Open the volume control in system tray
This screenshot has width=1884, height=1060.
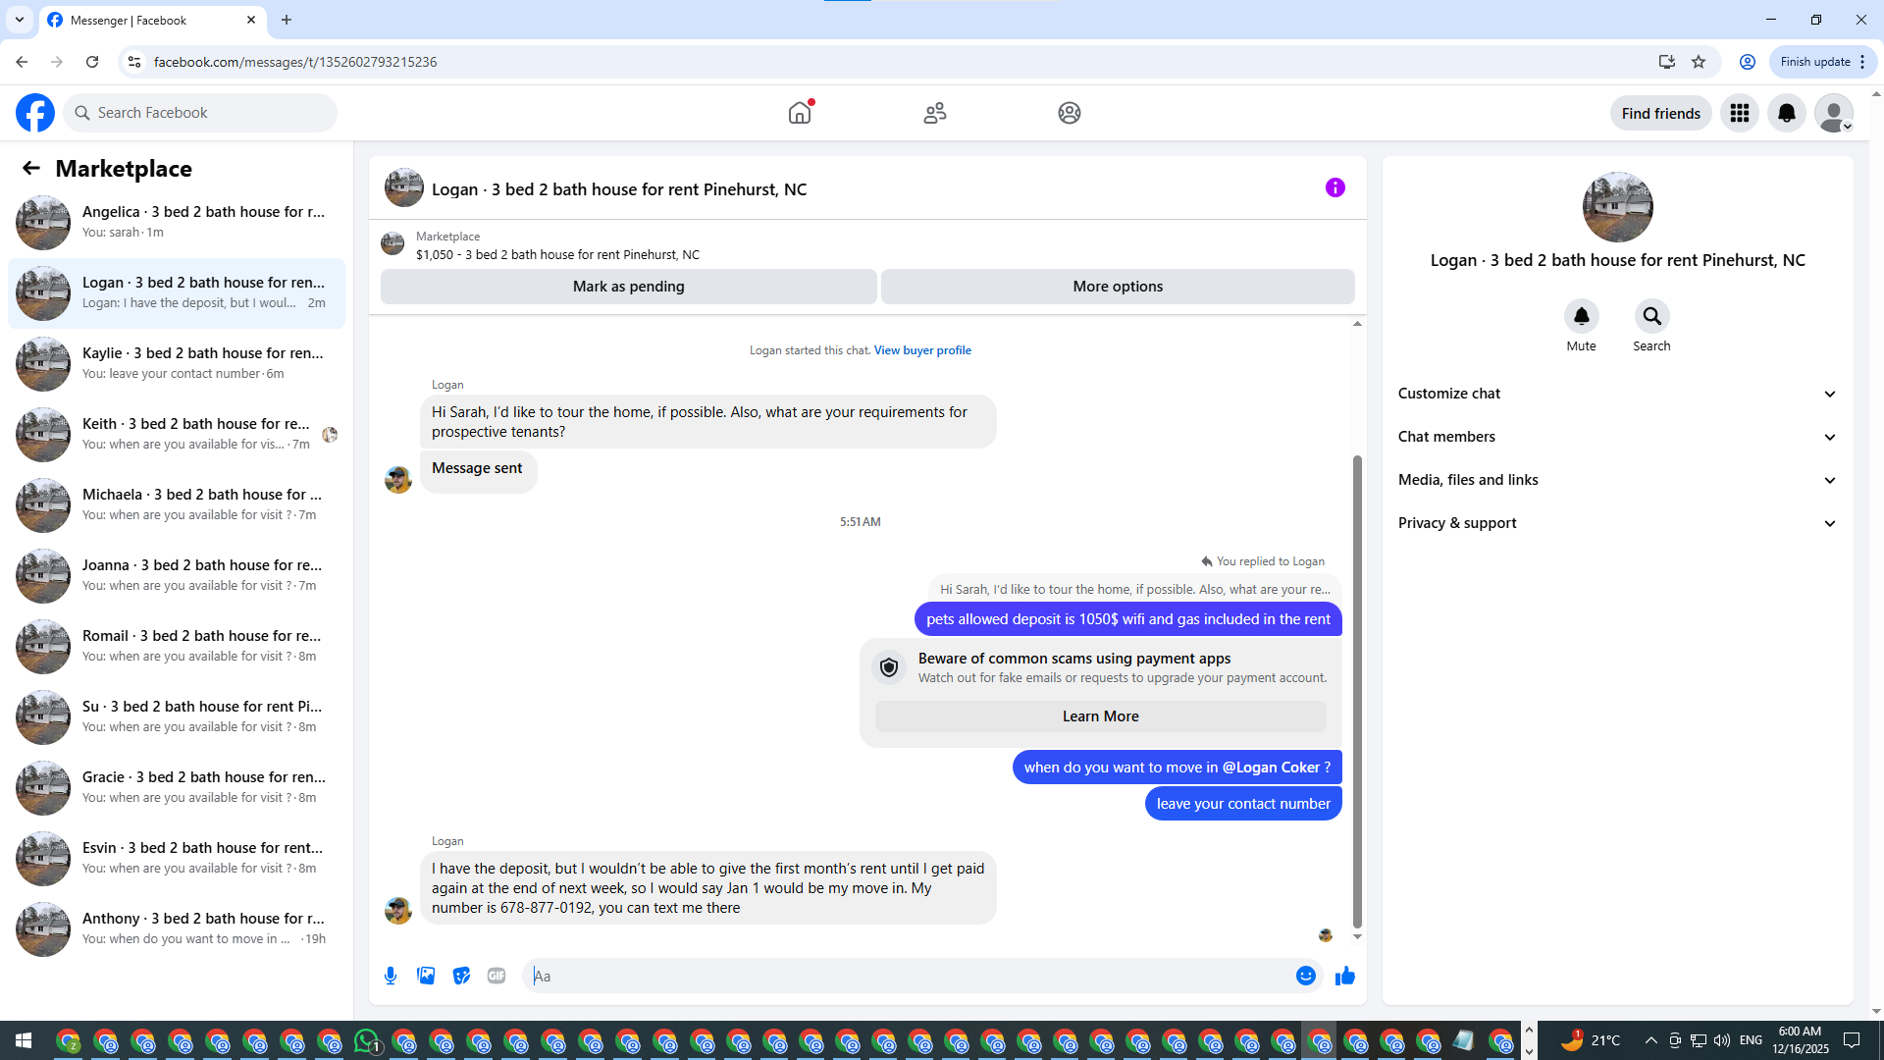tap(1722, 1040)
